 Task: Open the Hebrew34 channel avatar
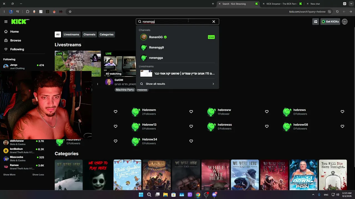136,141
